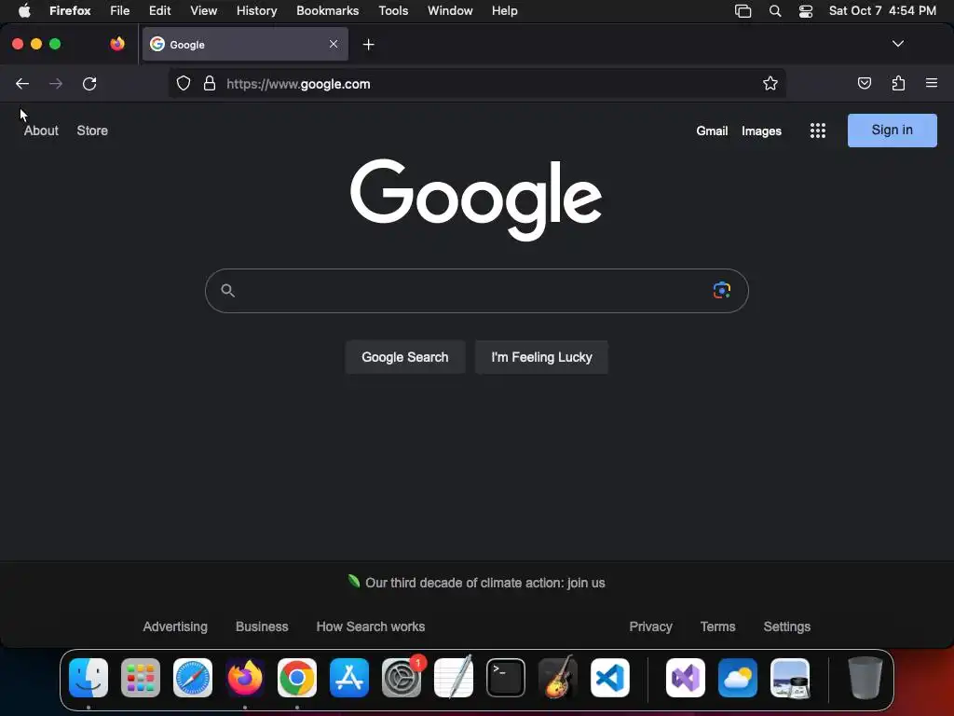The height and width of the screenshot is (716, 954).
Task: List all tabs dropdown arrow
Action: pos(898,44)
